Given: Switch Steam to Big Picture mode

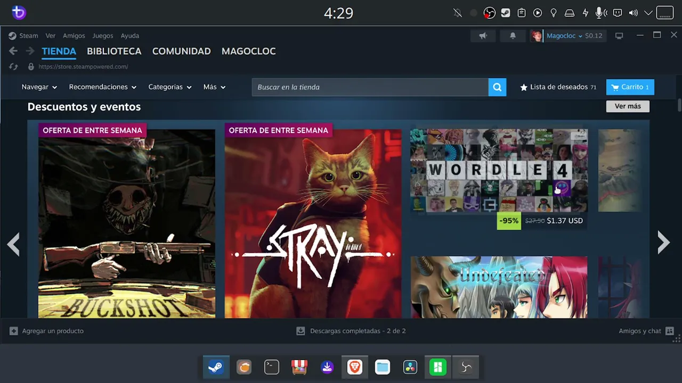Looking at the screenshot, I should coord(619,36).
